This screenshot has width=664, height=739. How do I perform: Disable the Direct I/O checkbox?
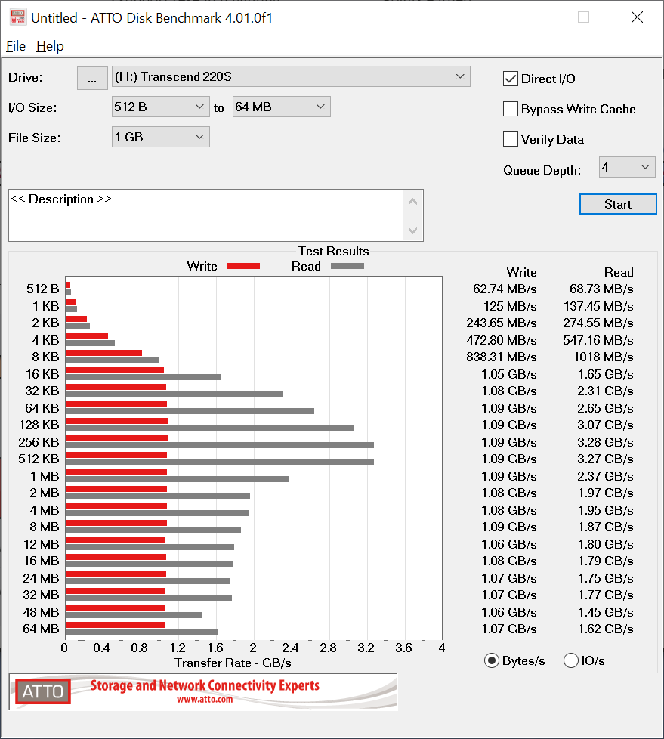click(511, 79)
